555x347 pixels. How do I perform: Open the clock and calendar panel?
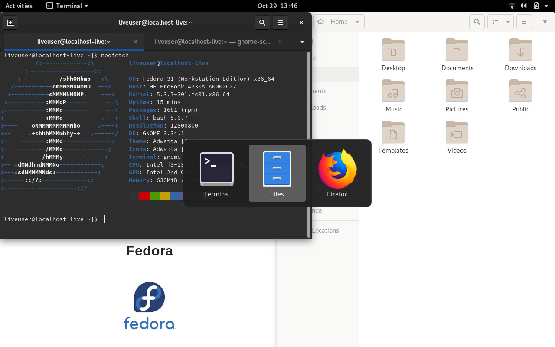[x=277, y=6]
